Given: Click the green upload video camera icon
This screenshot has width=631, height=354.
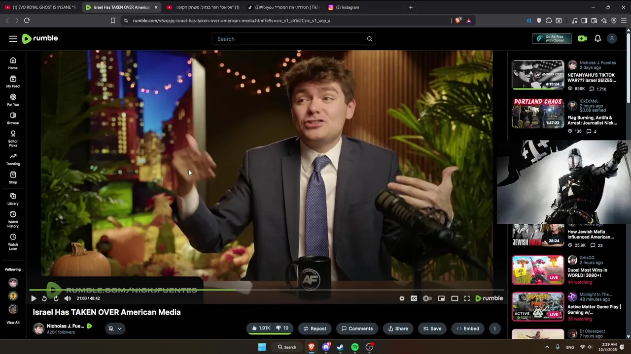Looking at the screenshot, I should [x=582, y=39].
